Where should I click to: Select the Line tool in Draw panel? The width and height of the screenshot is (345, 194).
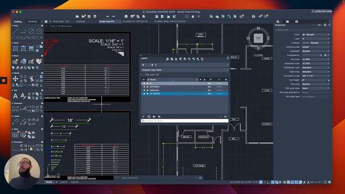tap(15, 31)
